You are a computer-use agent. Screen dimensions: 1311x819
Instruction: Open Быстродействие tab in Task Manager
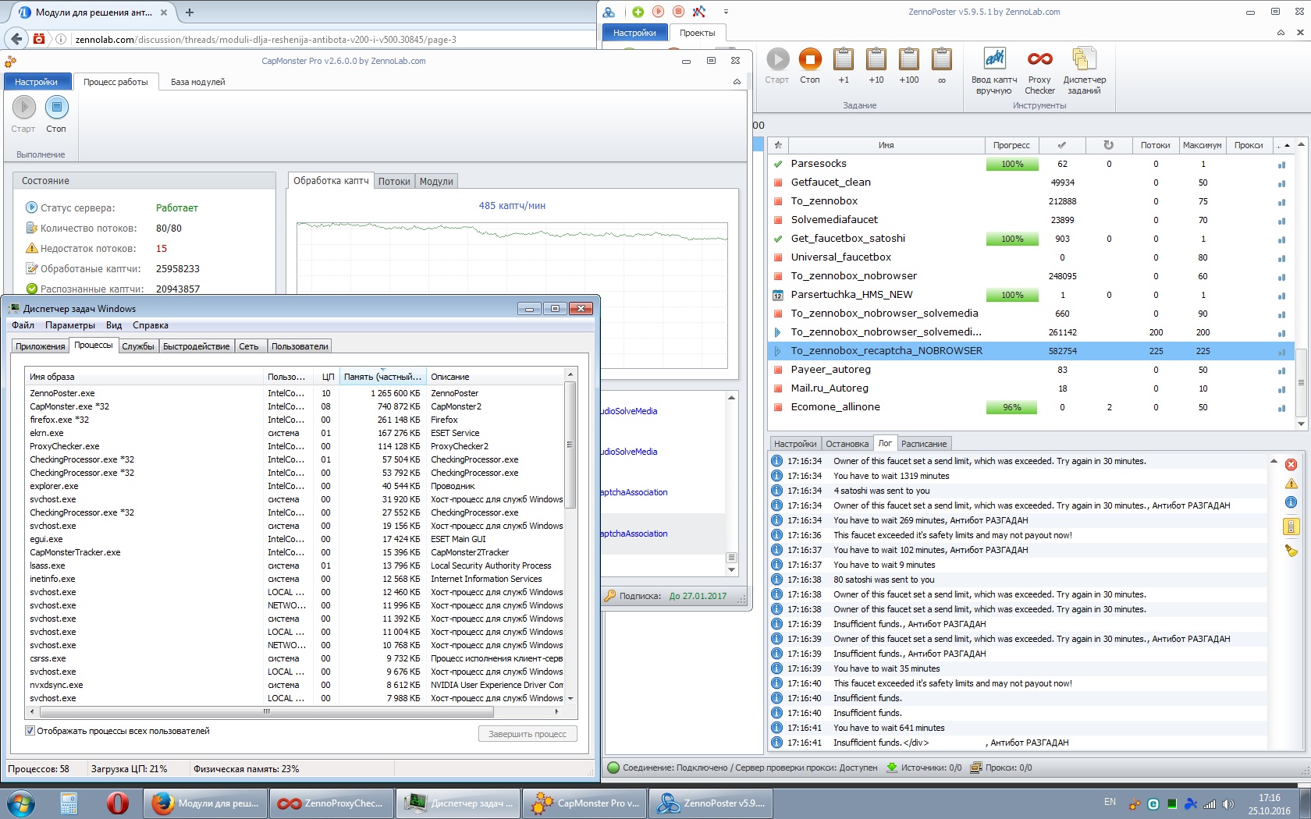pos(197,346)
